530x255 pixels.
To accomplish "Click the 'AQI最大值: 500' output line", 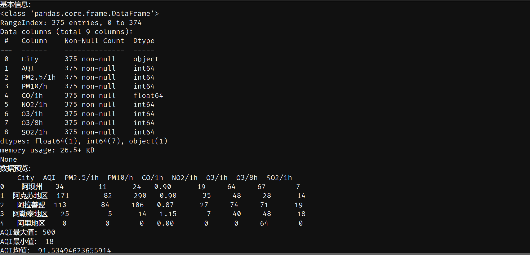I will [x=28, y=232].
